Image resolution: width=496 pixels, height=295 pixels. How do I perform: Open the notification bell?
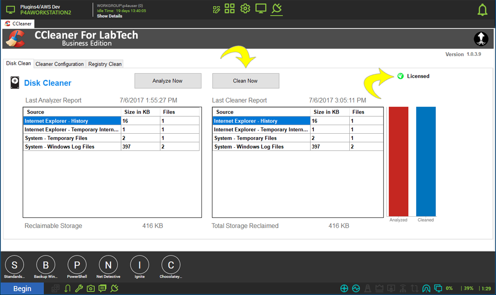pyautogui.click(x=482, y=10)
